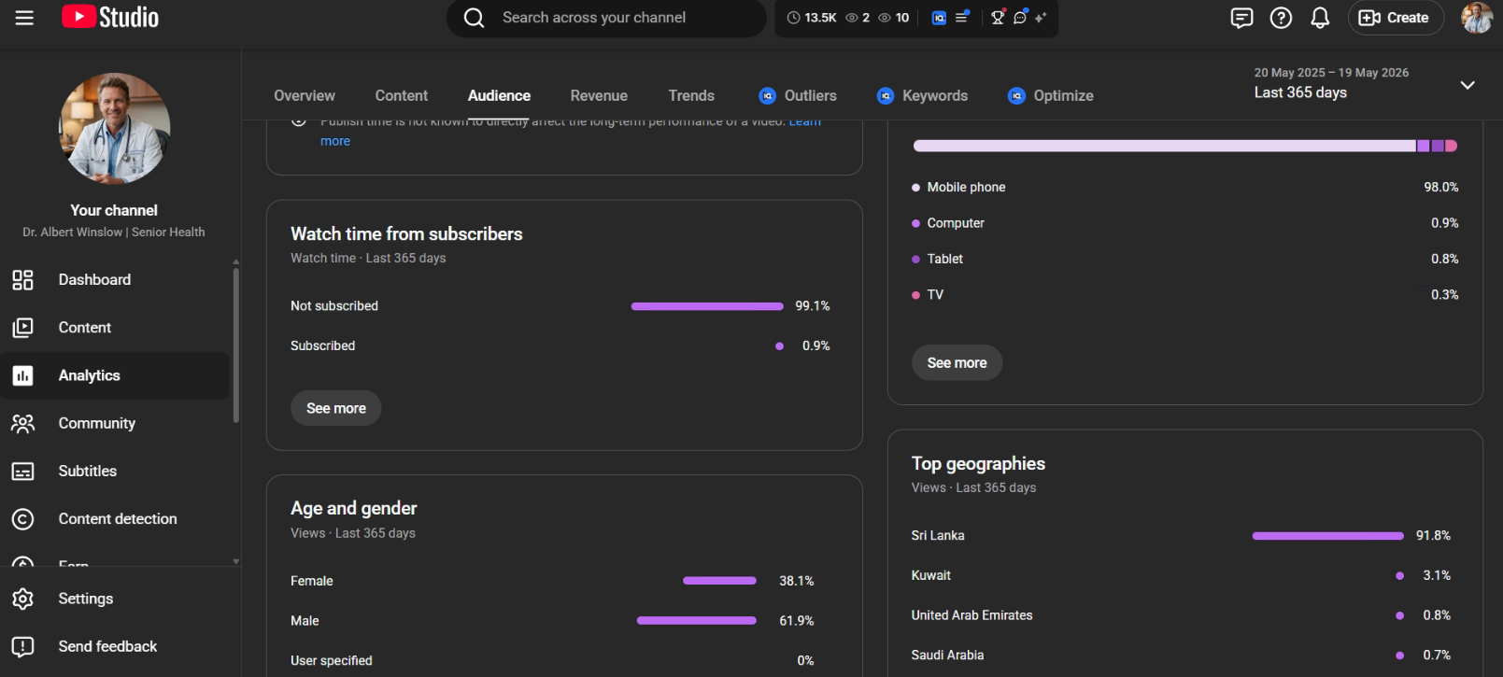Open the account avatar menu
Image resolution: width=1503 pixels, height=677 pixels.
pos(1477,18)
